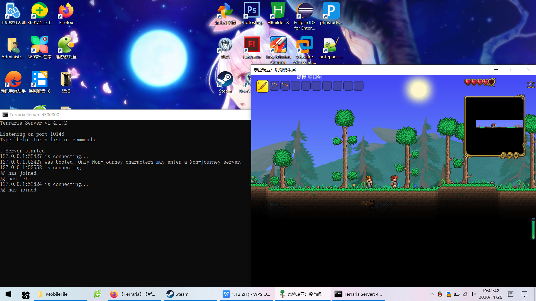
Task: Open the input method indicator in taskbar
Action: click(x=511, y=294)
